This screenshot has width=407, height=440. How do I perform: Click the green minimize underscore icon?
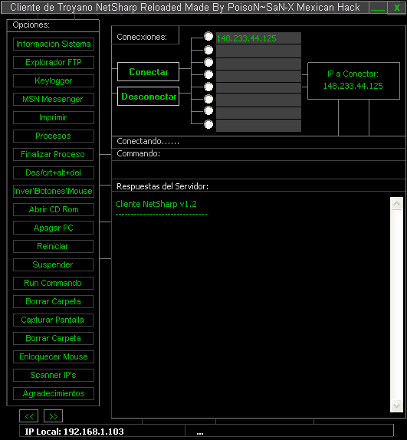377,8
